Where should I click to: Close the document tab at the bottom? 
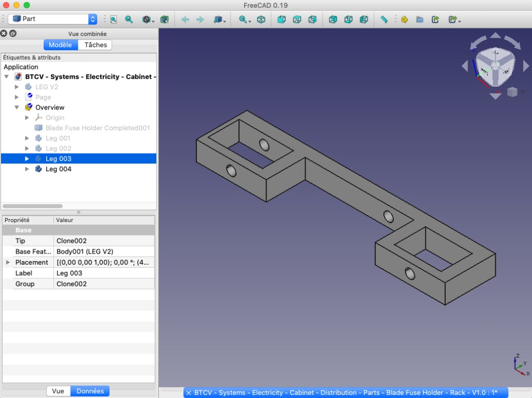click(189, 393)
